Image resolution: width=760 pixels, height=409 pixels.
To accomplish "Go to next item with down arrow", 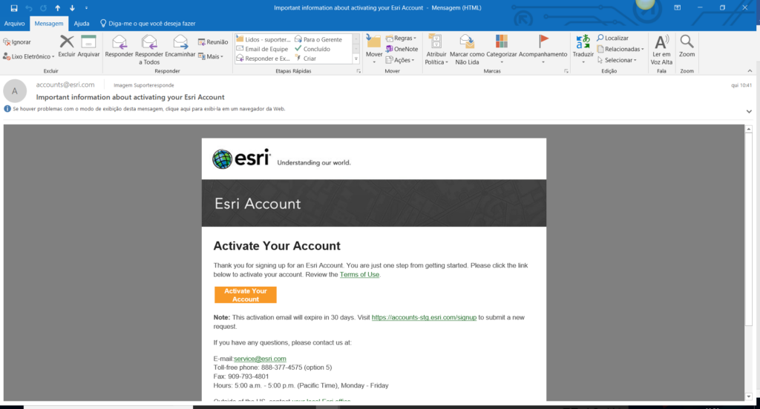I will point(72,7).
